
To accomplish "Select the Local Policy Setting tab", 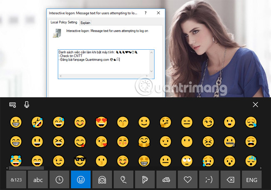I will click(x=64, y=22).
